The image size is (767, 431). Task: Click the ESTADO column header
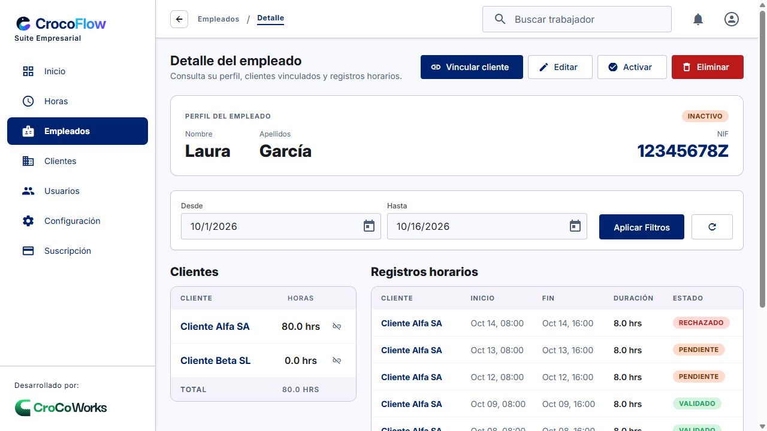(x=688, y=298)
